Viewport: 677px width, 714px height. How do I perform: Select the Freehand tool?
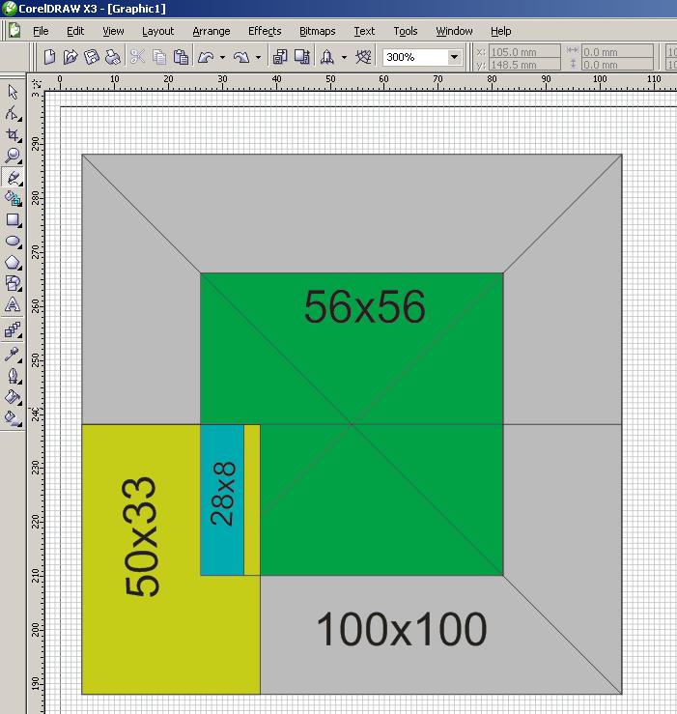[x=13, y=177]
